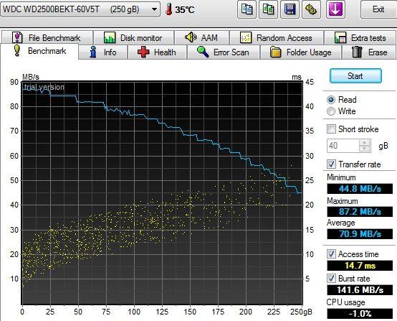Click the Maximum 87.2 MB/s value
This screenshot has width=397, height=321.
click(x=360, y=211)
